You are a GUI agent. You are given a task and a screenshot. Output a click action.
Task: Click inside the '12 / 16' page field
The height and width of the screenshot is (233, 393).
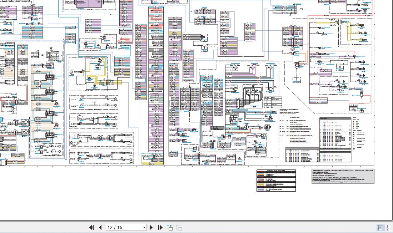point(121,227)
